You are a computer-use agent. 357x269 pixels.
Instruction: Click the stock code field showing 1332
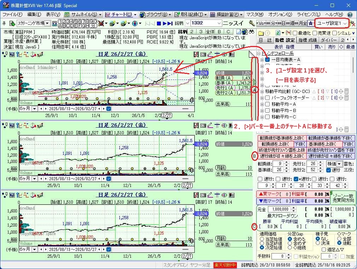coord(205,23)
